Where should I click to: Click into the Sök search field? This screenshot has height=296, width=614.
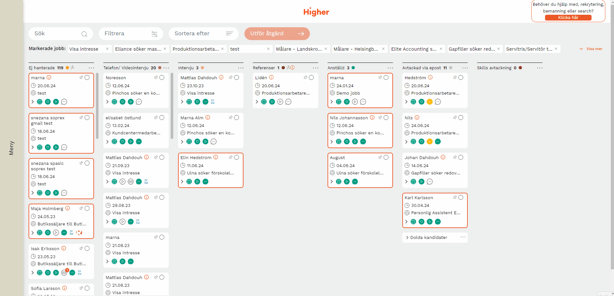tap(56, 34)
